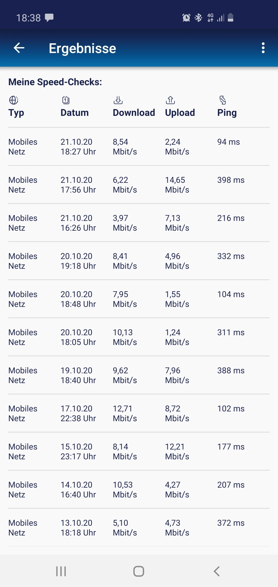Screen dimensions: 278x587
Task: Tap the back arrow in header
Action: coord(19,48)
